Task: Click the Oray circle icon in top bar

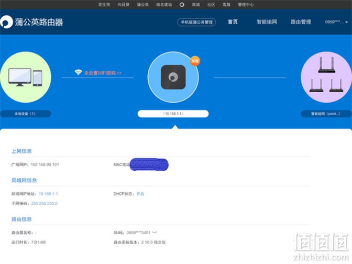Action: (182, 5)
